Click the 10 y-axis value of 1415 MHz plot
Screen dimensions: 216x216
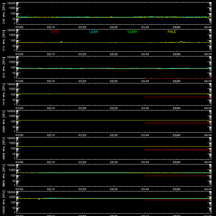(x=14, y=100)
